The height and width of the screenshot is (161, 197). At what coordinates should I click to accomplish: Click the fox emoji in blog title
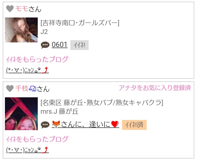[56, 124]
